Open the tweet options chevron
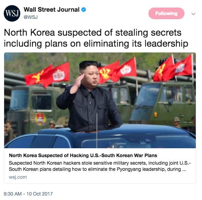This screenshot has height=200, width=202. [193, 14]
